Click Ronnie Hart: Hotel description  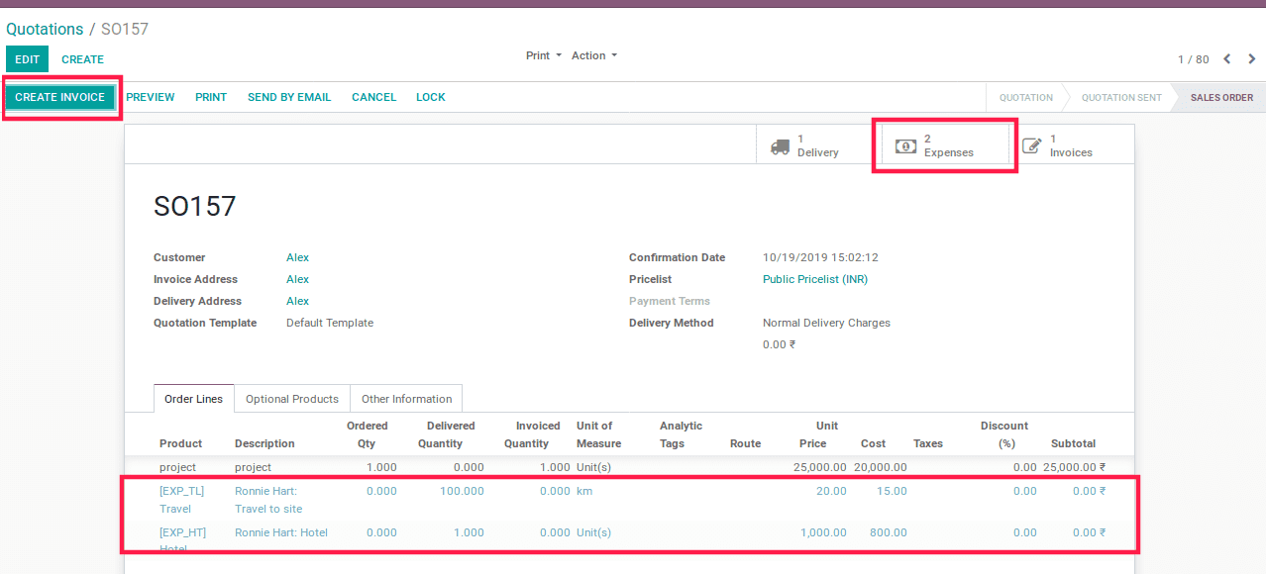click(281, 532)
